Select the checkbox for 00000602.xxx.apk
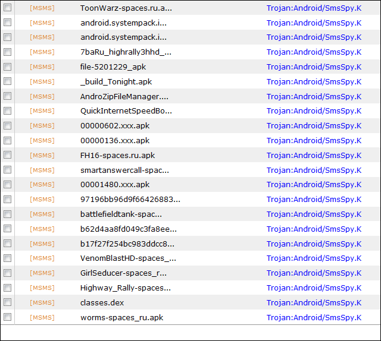 (x=8, y=126)
